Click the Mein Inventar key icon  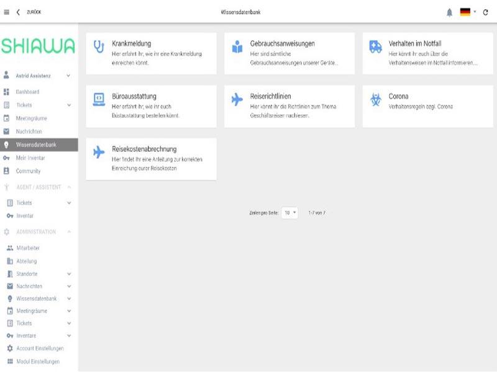[6, 158]
